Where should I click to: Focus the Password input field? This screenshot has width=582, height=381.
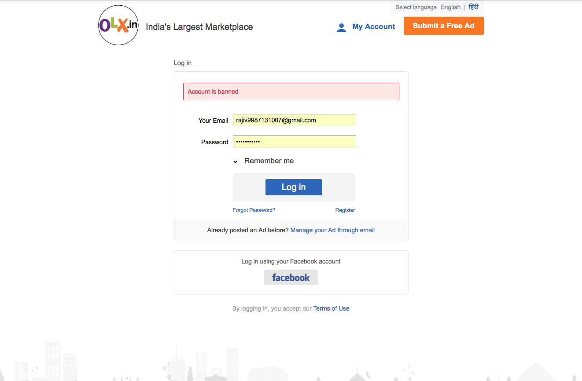point(294,142)
